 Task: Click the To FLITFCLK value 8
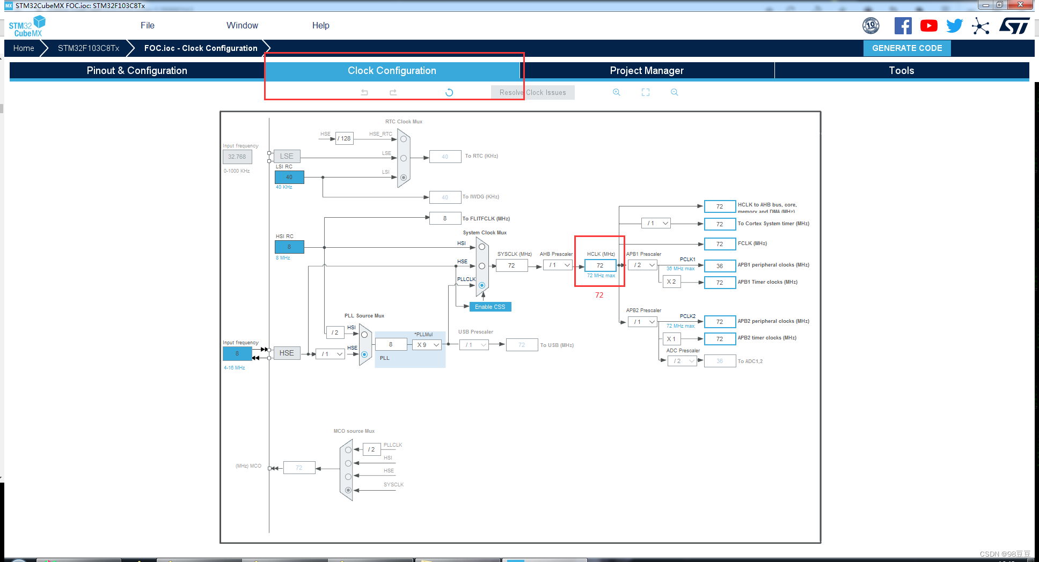coord(445,218)
